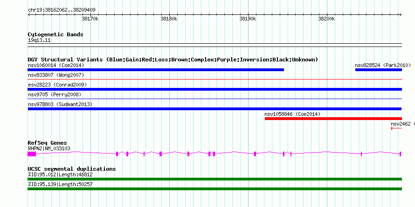Click the small red nsv2462 feature glyph
Screen dimensions: 415x207
click(x=396, y=128)
